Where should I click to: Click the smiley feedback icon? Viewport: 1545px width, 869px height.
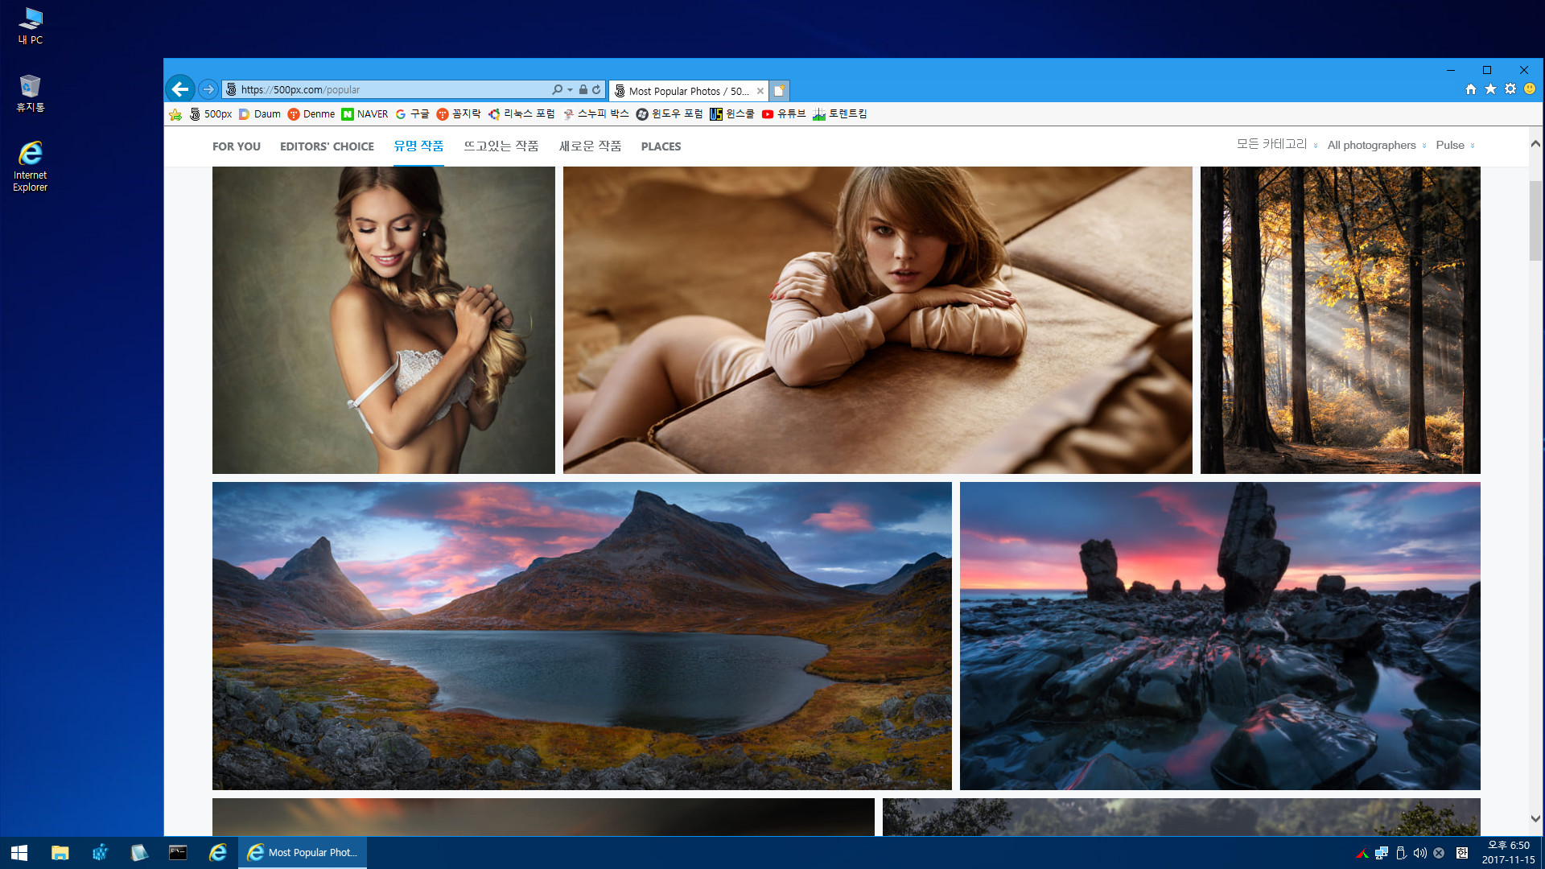pos(1530,89)
